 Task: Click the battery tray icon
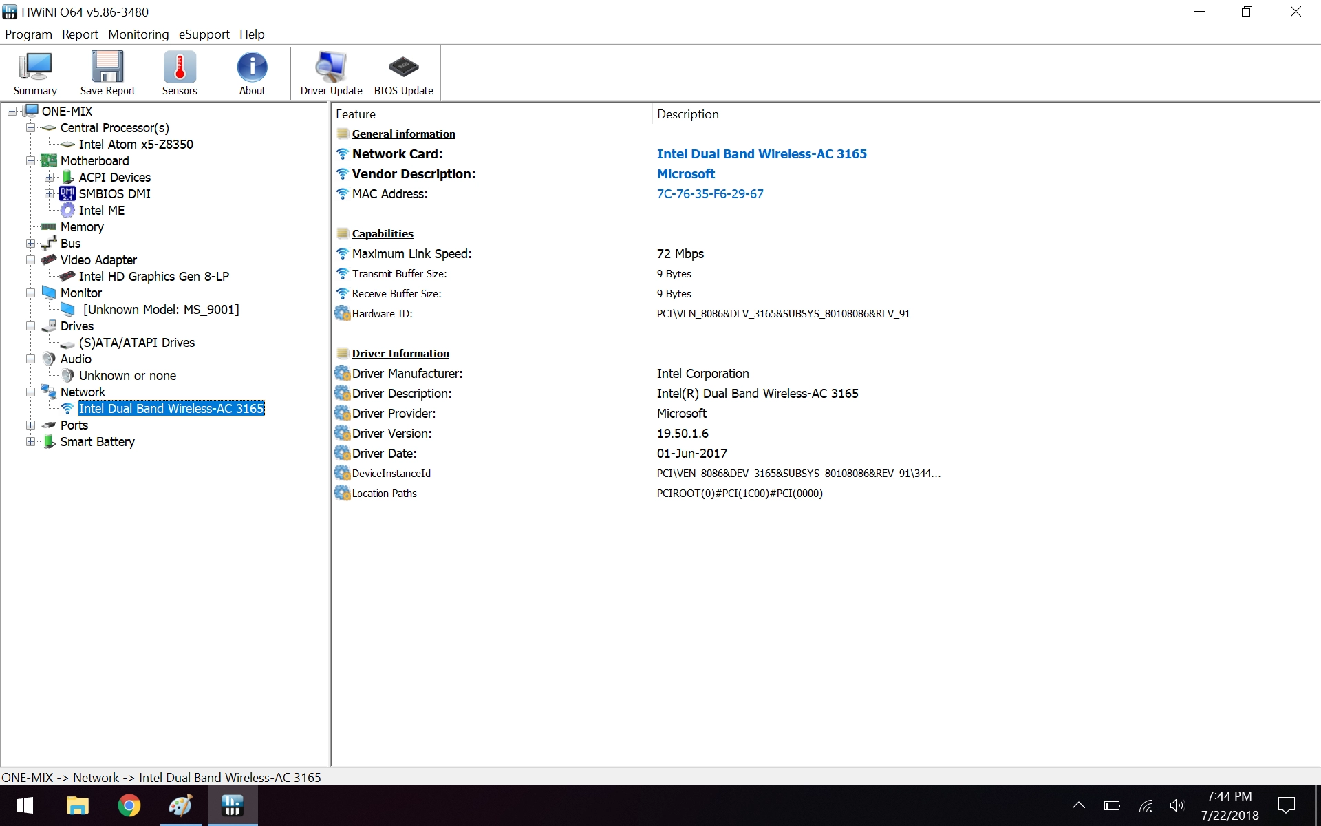1112,806
